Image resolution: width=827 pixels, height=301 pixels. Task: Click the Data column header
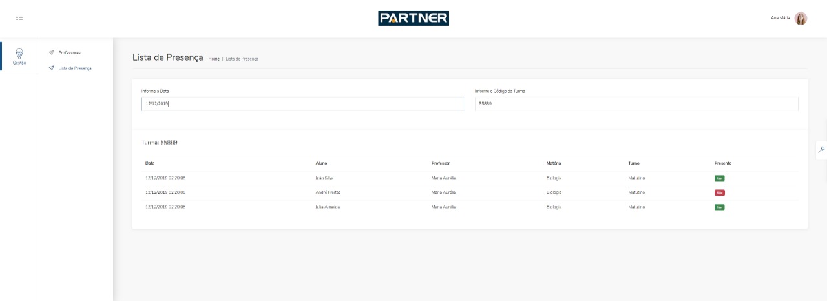[x=150, y=163]
